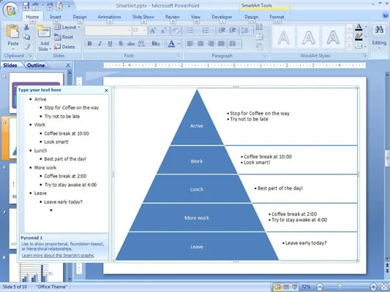
Task: Toggle underline formatting
Action: coord(110,44)
